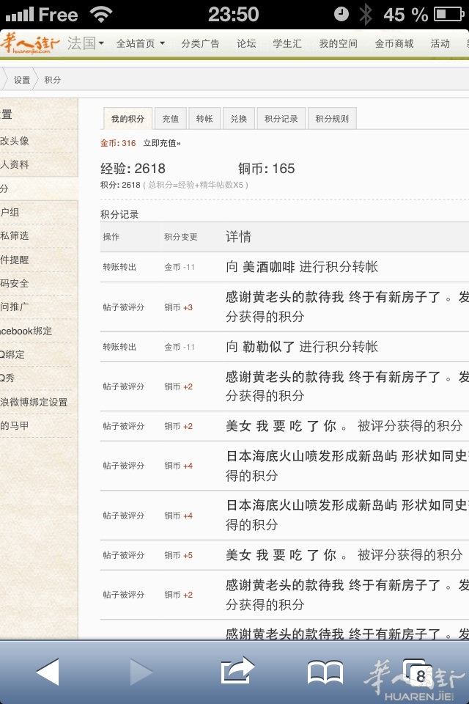This screenshot has height=704, width=469.
Task: Open the 兑换 tab
Action: (x=238, y=119)
